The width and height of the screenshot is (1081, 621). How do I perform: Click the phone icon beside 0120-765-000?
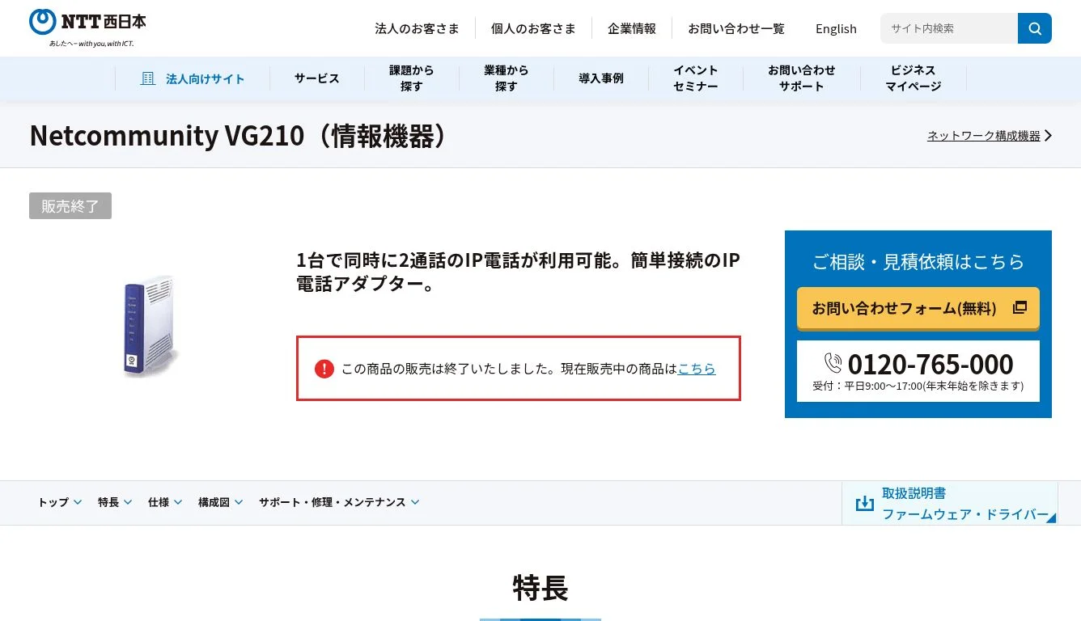tap(833, 363)
